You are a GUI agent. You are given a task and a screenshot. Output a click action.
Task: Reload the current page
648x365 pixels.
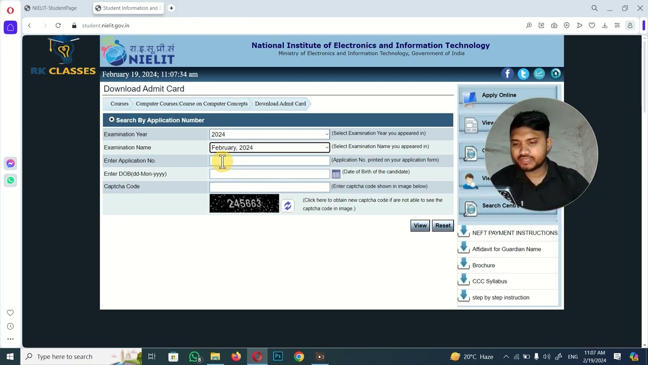[58, 25]
